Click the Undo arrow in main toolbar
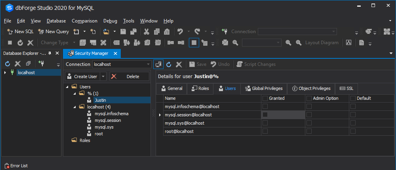The width and height of the screenshot is (396, 170). coord(180,32)
